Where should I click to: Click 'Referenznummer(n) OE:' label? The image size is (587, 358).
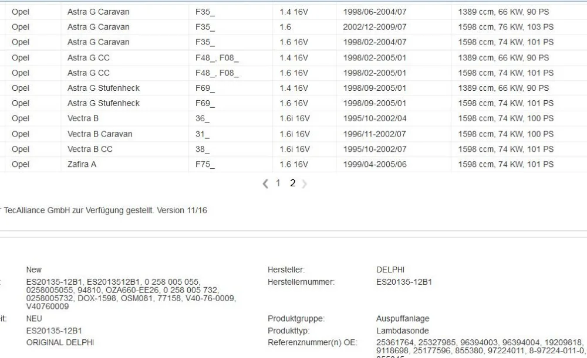pyautogui.click(x=313, y=343)
